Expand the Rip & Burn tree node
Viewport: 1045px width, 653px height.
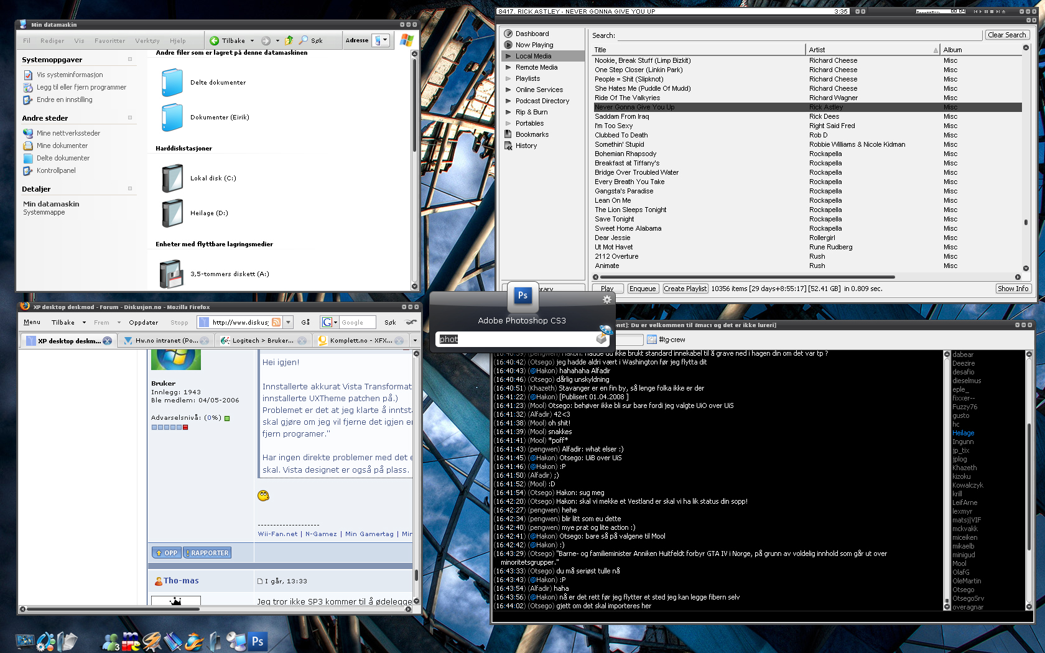click(508, 112)
